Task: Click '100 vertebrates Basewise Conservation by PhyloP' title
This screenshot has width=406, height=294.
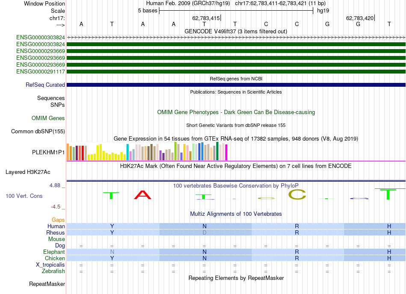Action: (235, 186)
